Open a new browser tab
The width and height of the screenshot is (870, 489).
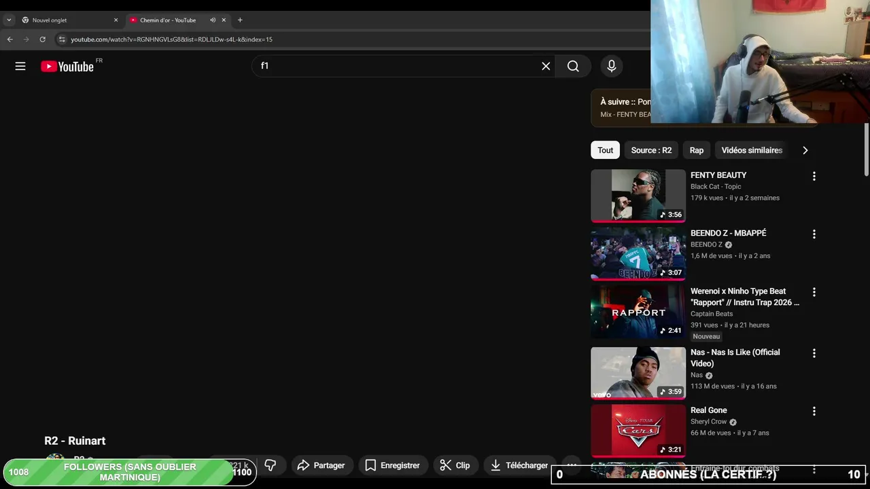pyautogui.click(x=240, y=20)
